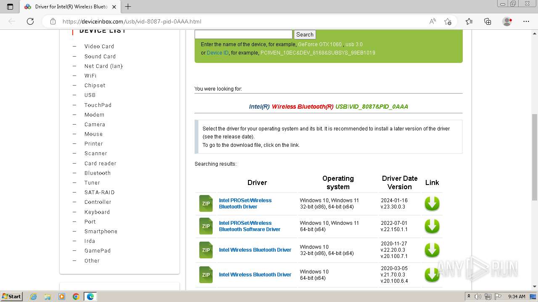Image resolution: width=538 pixels, height=302 pixels.
Task: Download the 2022-07-01 v.22.150.1.1 driver arrow
Action: (432, 226)
